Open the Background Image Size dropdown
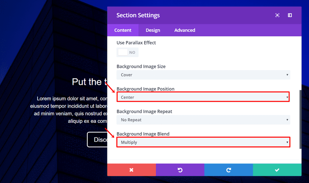Screen dimensions: 309x183 (x=203, y=75)
